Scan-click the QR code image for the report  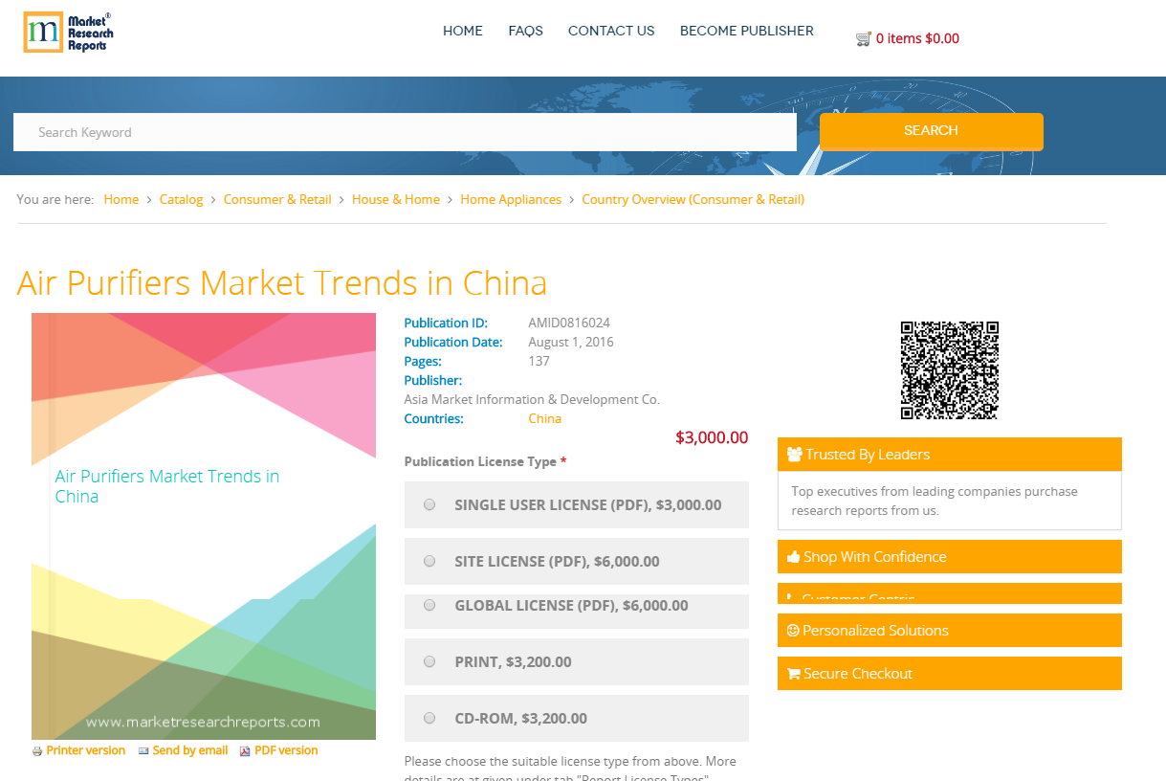(949, 369)
